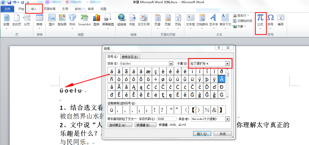Viewport: 309px width, 145px height.
Task: Open page number (页码) options
Action: tap(178, 21)
